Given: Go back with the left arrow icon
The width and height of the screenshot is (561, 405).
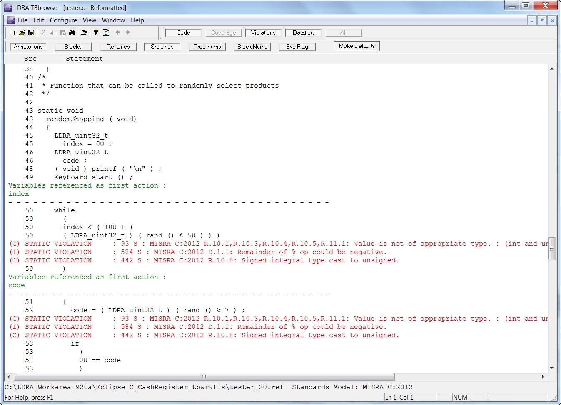Looking at the screenshot, I should click(117, 32).
